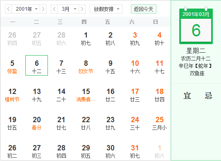This screenshot has width=221, height=161.
Task: Select March 9 十五
Action: click(110, 67)
